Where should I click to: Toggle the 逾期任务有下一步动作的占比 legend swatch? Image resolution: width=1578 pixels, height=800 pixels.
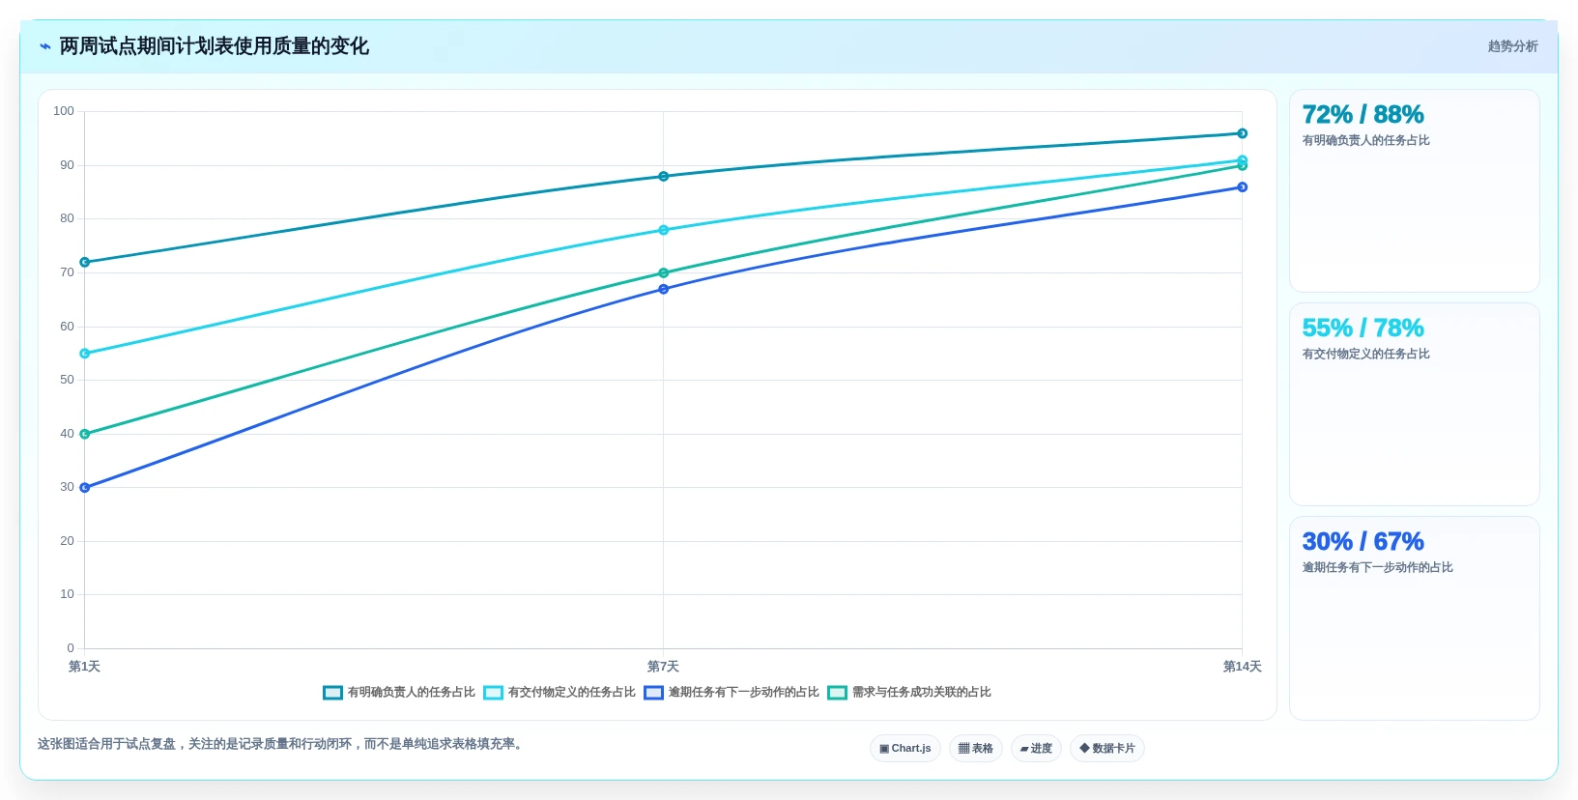(653, 693)
